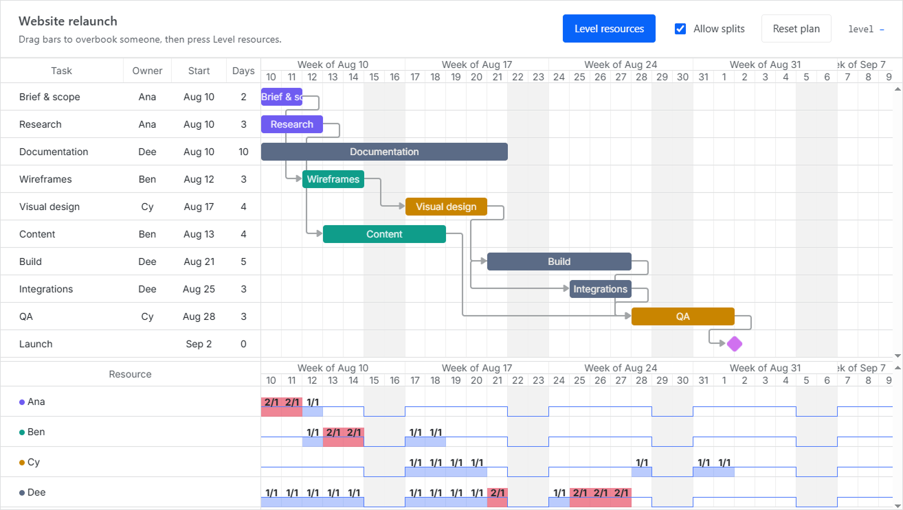Select the Launch milestone diamond
This screenshot has height=510, width=903.
click(x=735, y=344)
